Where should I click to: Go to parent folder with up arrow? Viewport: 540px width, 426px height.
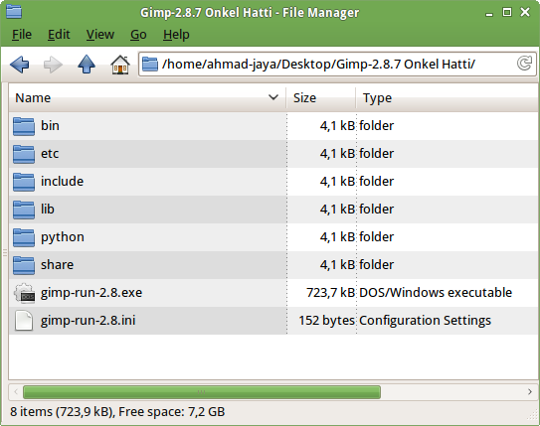click(87, 65)
